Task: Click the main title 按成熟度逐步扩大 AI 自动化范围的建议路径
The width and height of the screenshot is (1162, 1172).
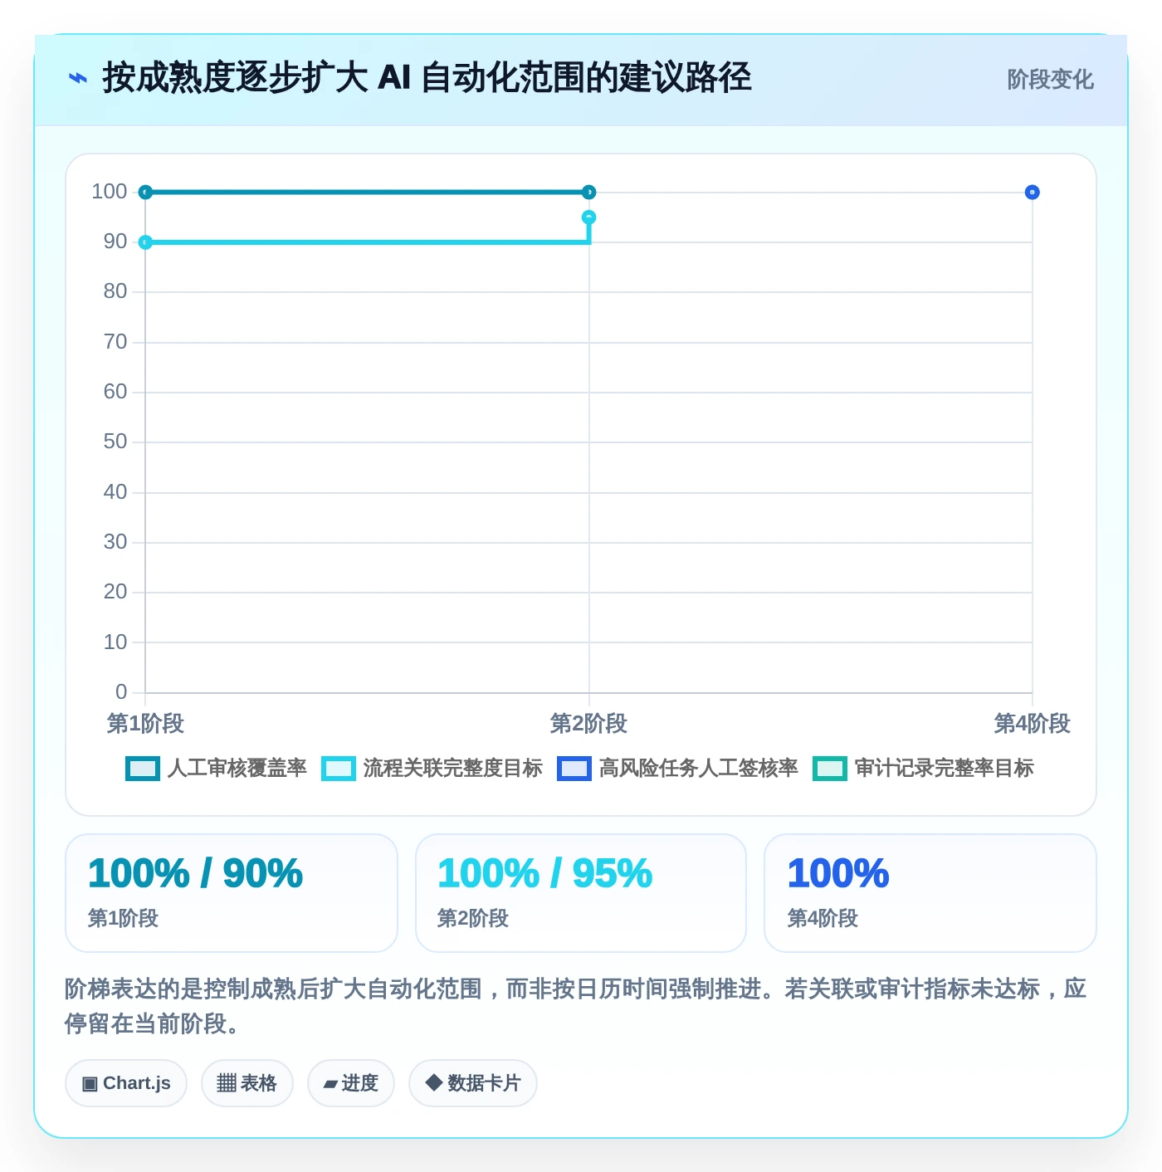Action: tap(427, 79)
